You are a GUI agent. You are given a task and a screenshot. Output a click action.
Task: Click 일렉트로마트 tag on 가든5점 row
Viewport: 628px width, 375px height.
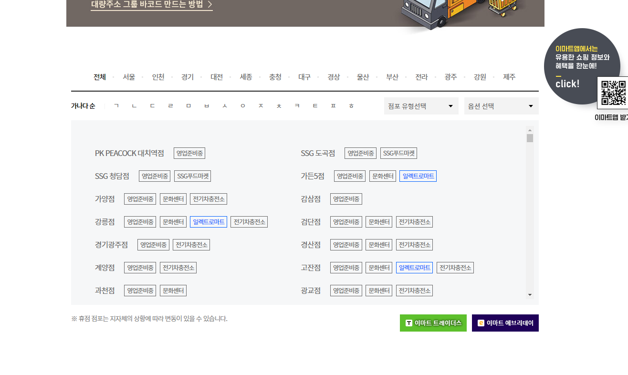(418, 176)
